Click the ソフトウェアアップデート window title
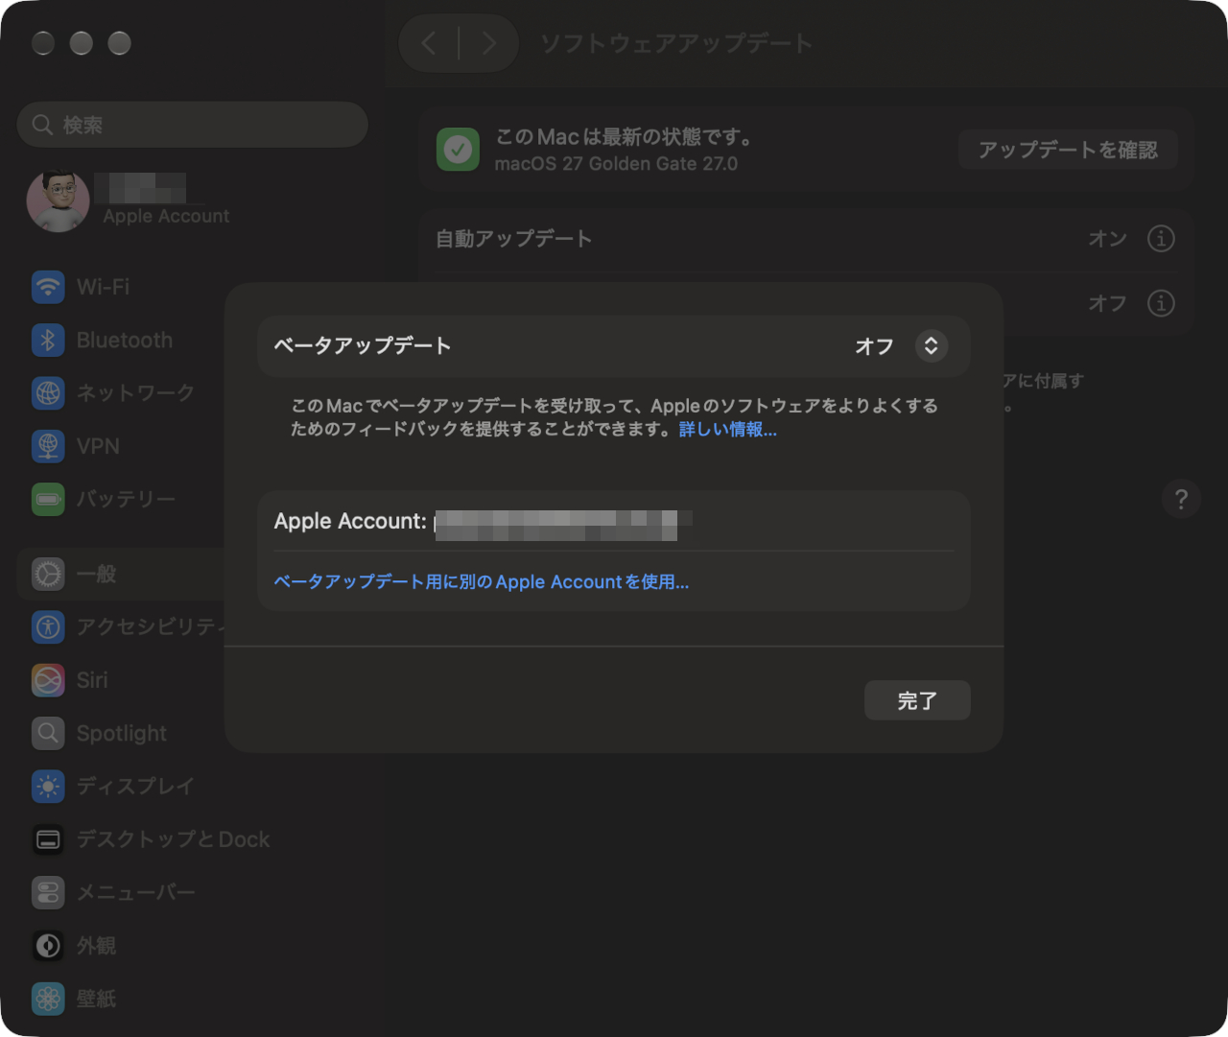1228x1037 pixels. click(676, 43)
